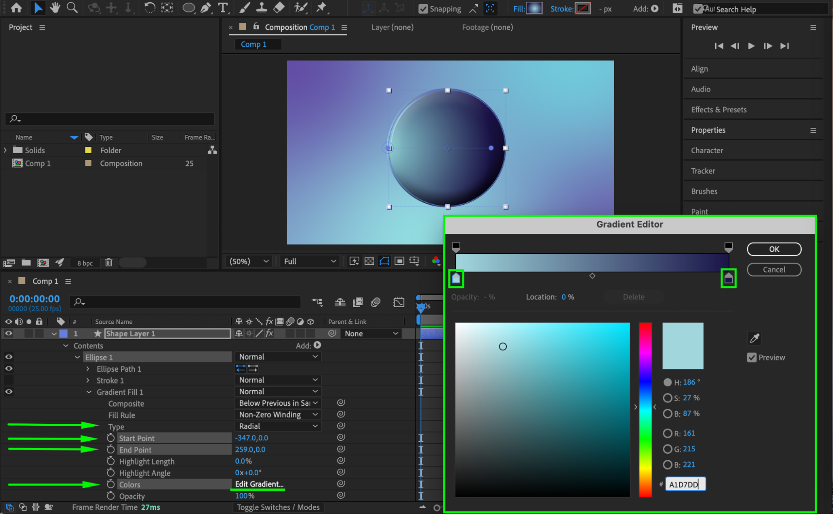Toggle the Snapping checkbox
The width and height of the screenshot is (833, 514).
click(x=423, y=9)
